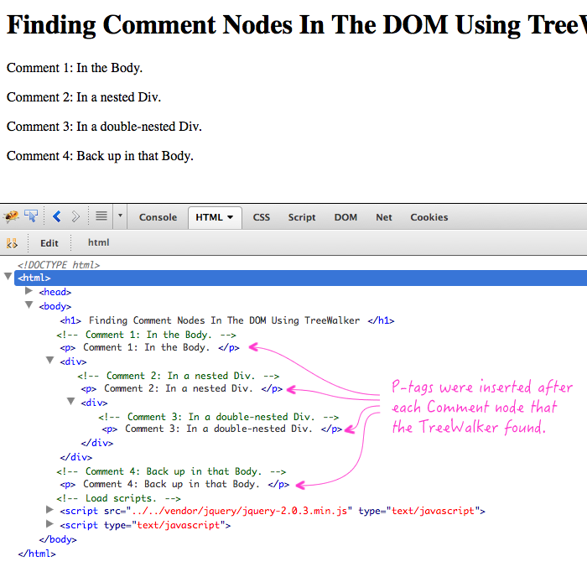Click the outer </div> closing tag

(x=76, y=457)
